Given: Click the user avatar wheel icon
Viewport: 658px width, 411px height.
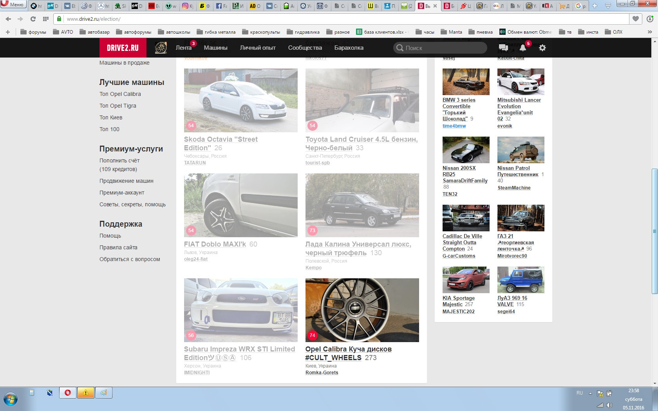Looking at the screenshot, I should click(161, 48).
